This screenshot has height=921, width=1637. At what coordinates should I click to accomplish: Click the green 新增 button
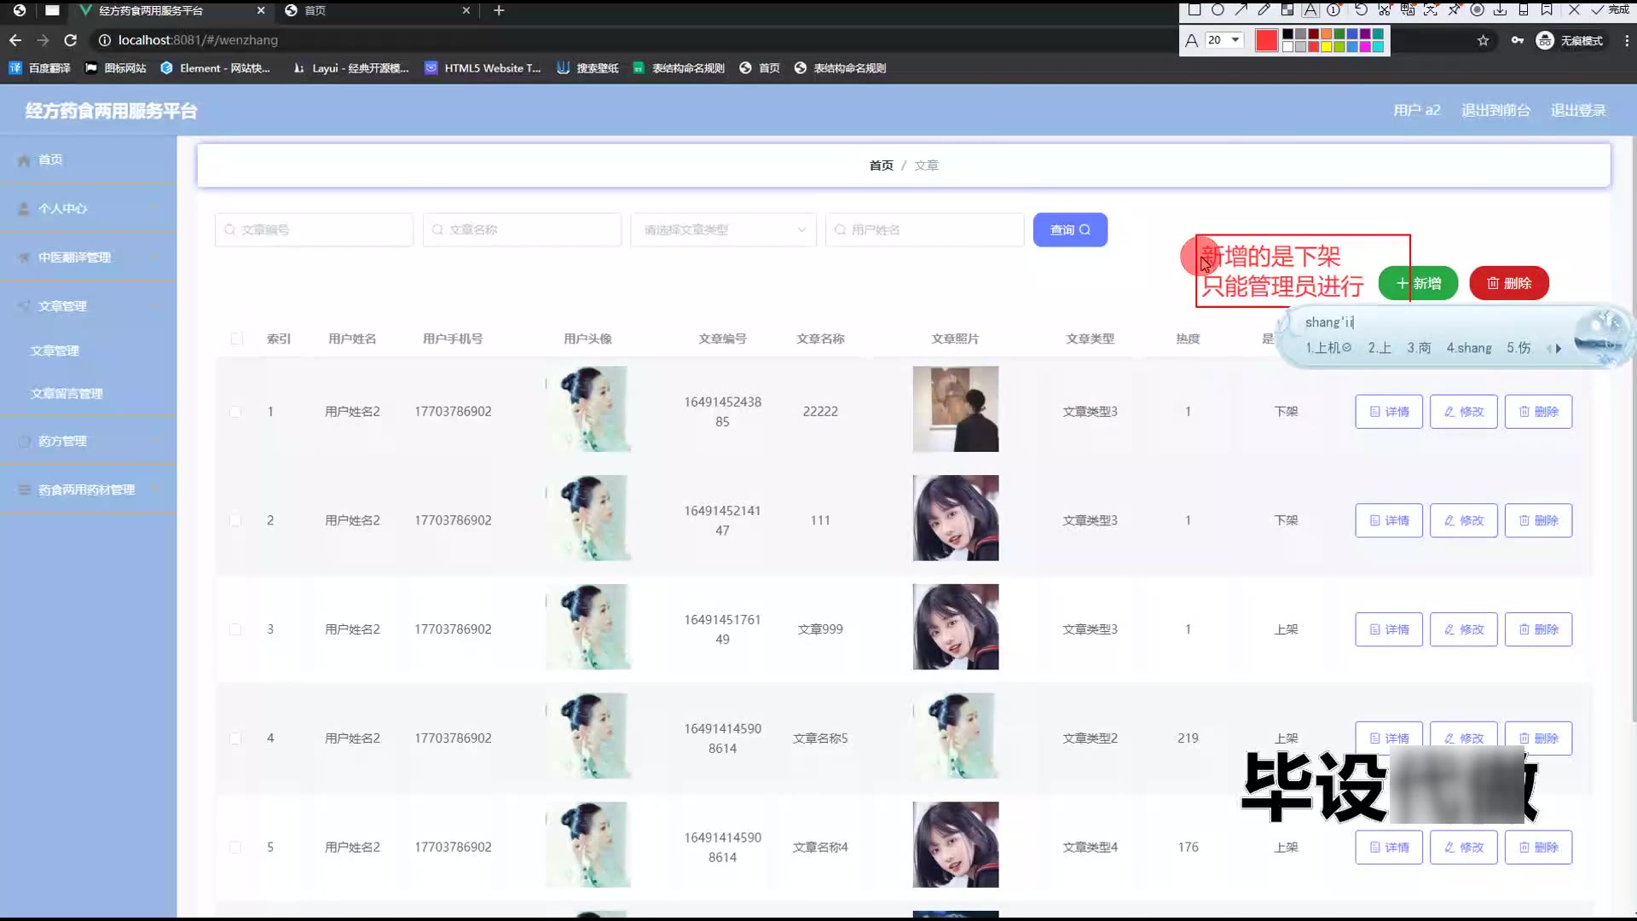click(x=1418, y=283)
